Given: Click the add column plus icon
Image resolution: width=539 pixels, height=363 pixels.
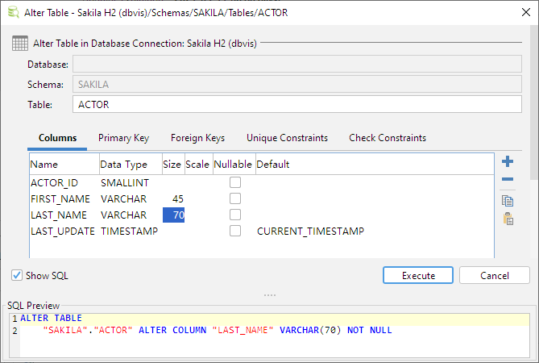Looking at the screenshot, I should click(508, 162).
